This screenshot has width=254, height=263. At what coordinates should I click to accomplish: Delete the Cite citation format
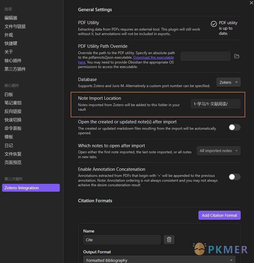(169, 239)
